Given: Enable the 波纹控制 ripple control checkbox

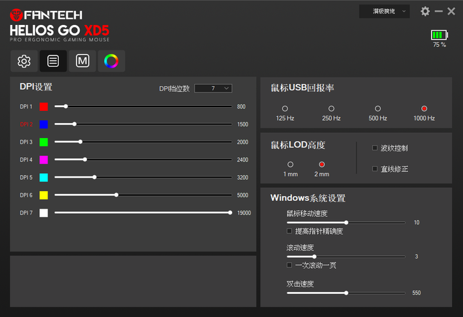Looking at the screenshot, I should click(x=375, y=148).
